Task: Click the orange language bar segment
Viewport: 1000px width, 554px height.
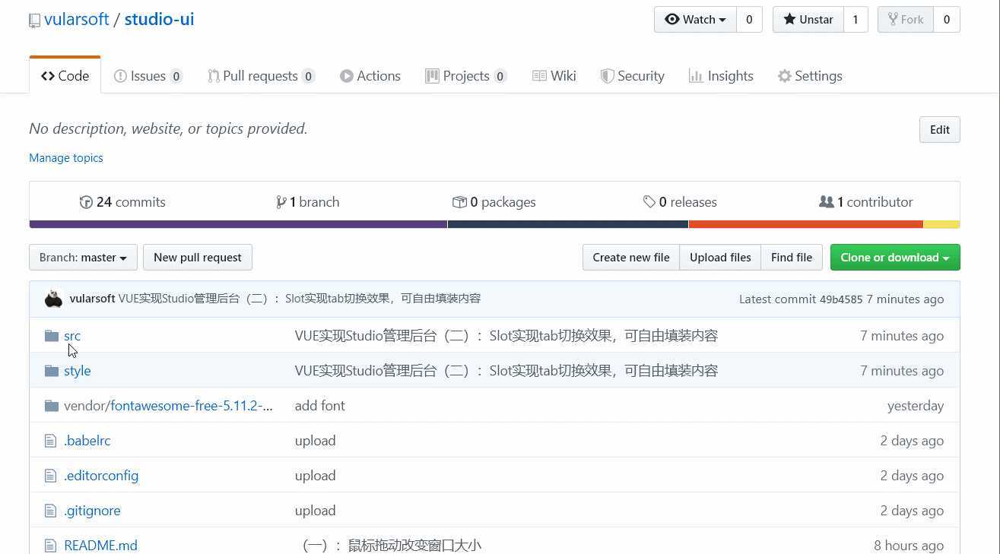Action: point(806,224)
